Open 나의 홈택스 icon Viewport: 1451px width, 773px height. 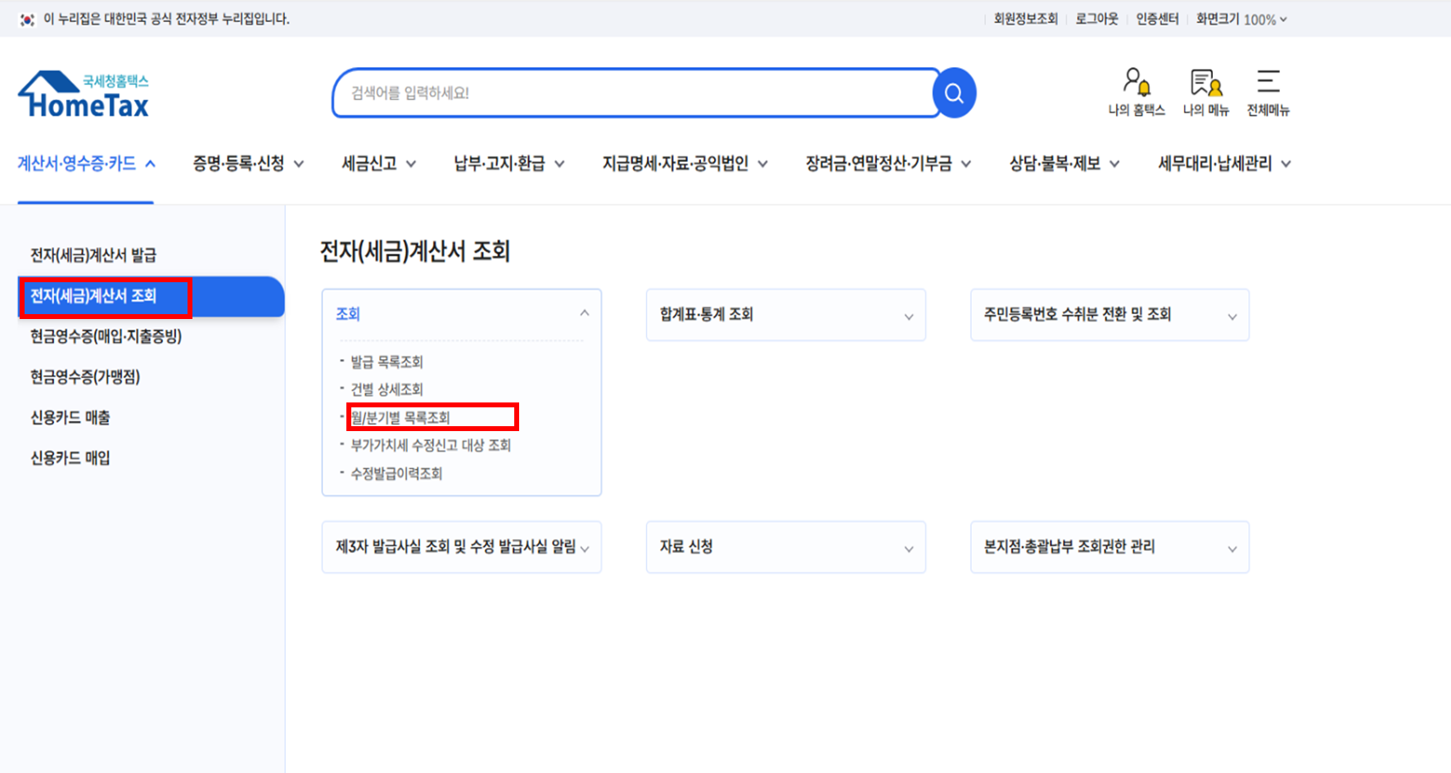click(x=1136, y=92)
